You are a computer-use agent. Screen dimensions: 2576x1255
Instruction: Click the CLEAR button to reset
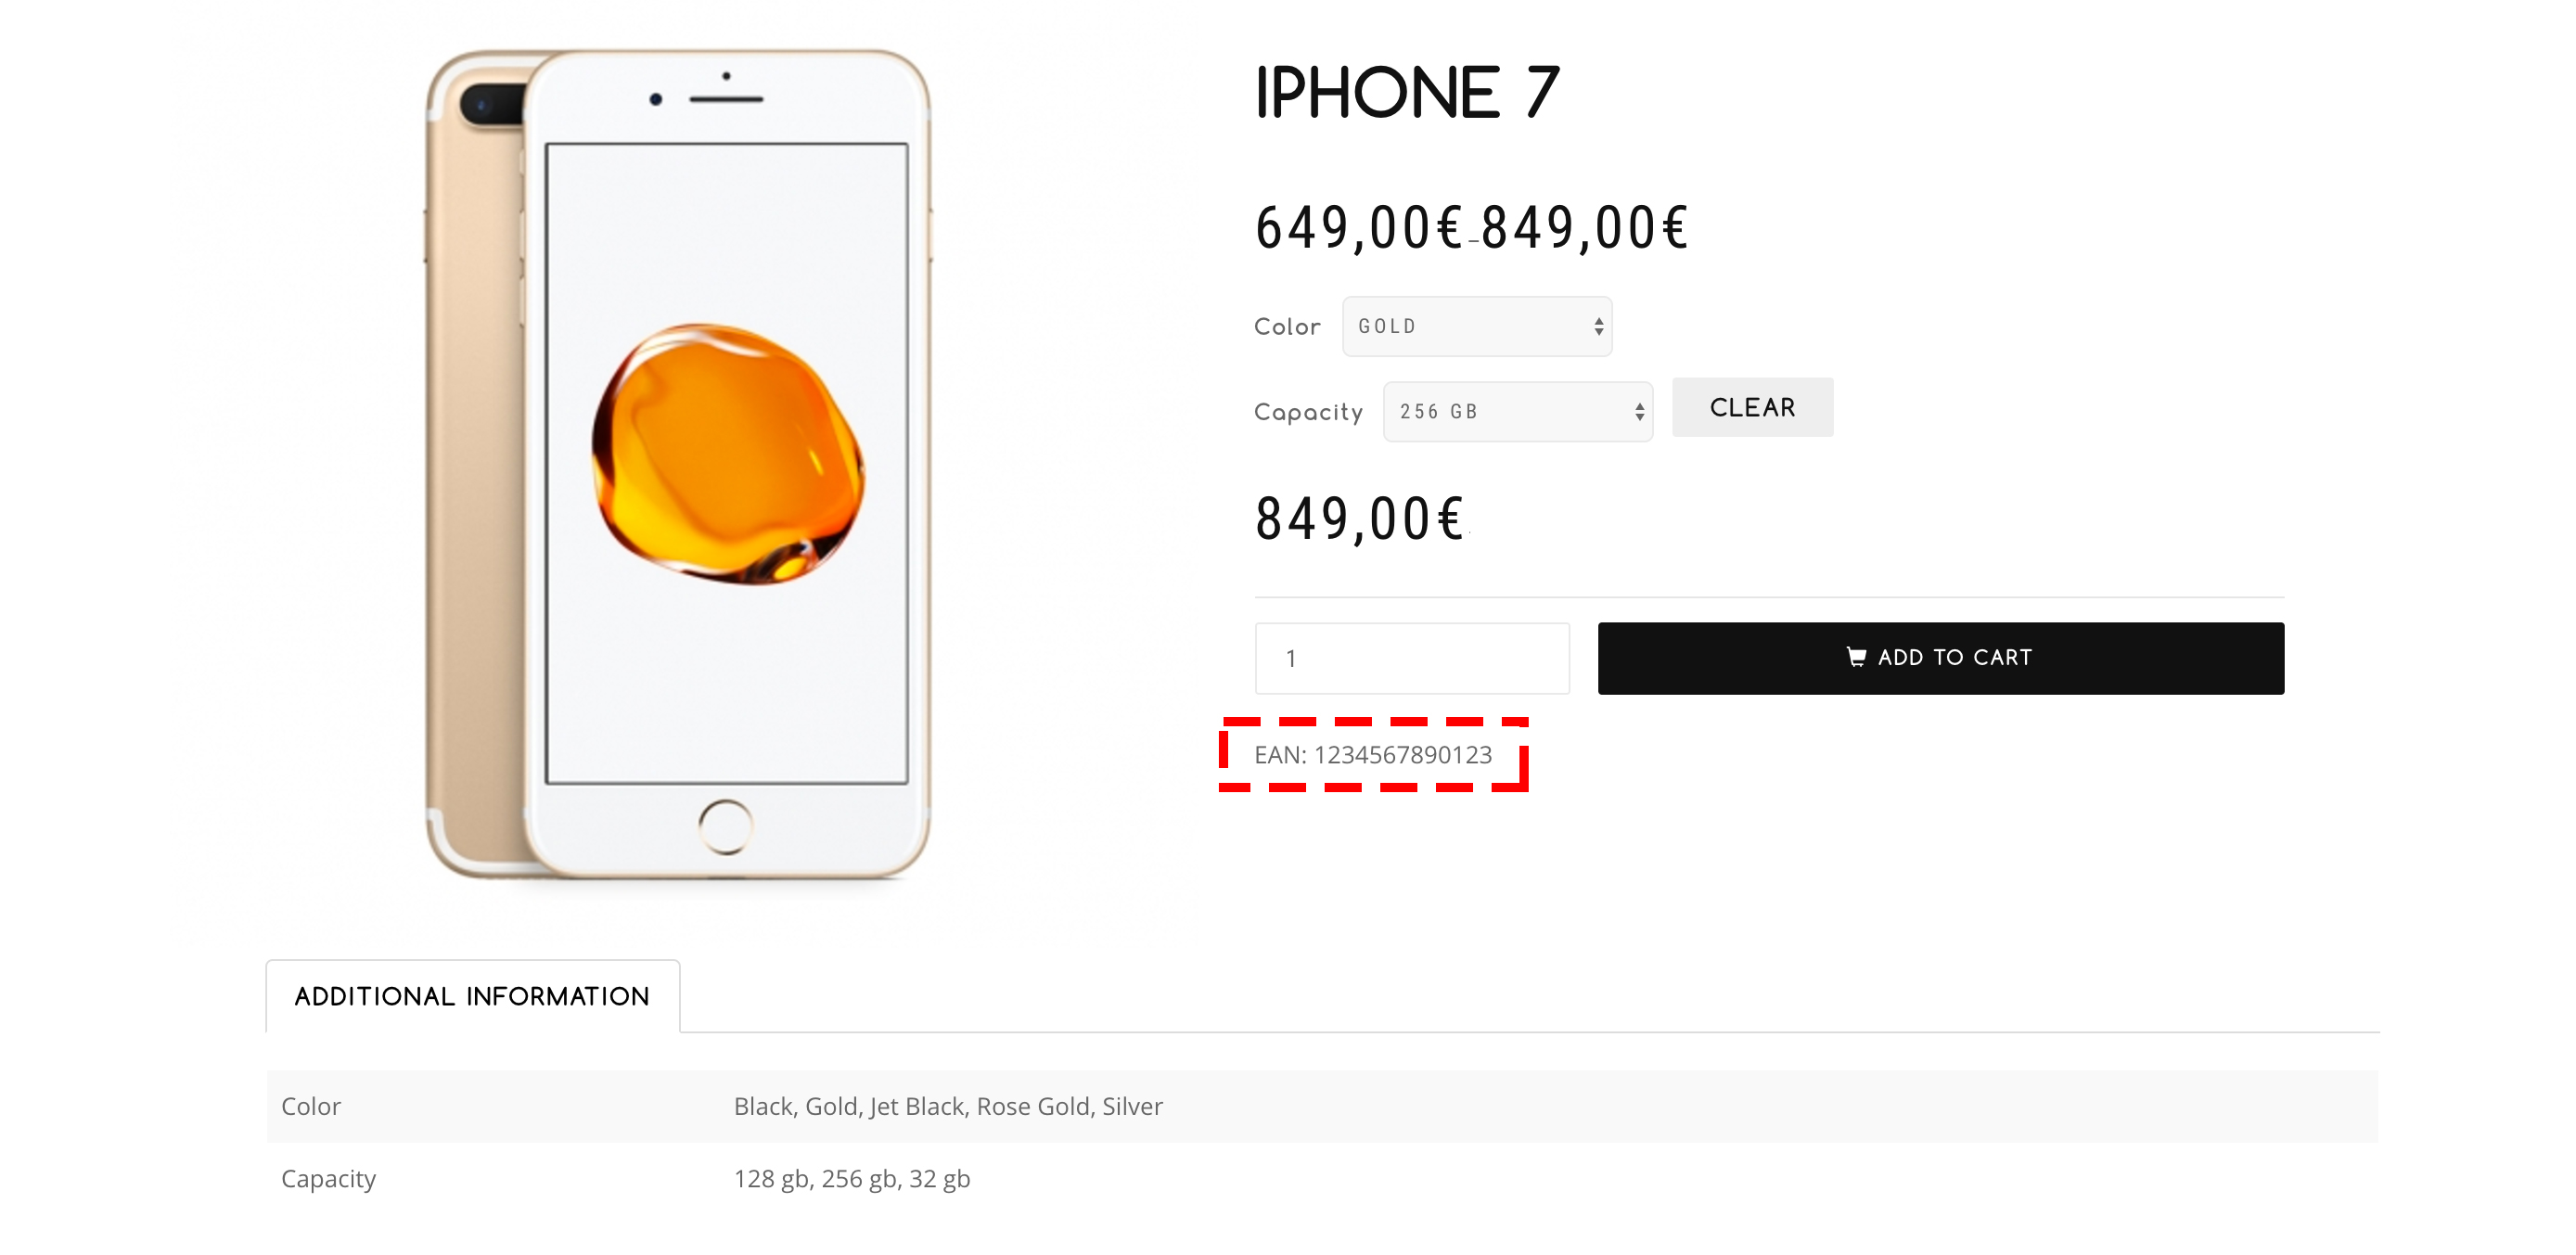(1745, 407)
